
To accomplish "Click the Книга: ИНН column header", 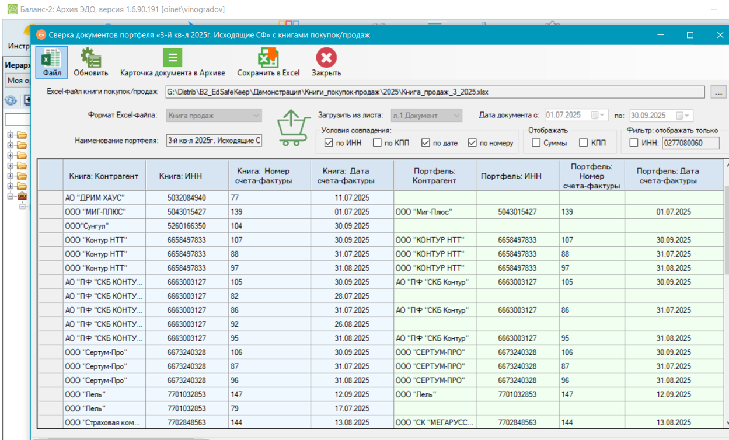I will 180,176.
